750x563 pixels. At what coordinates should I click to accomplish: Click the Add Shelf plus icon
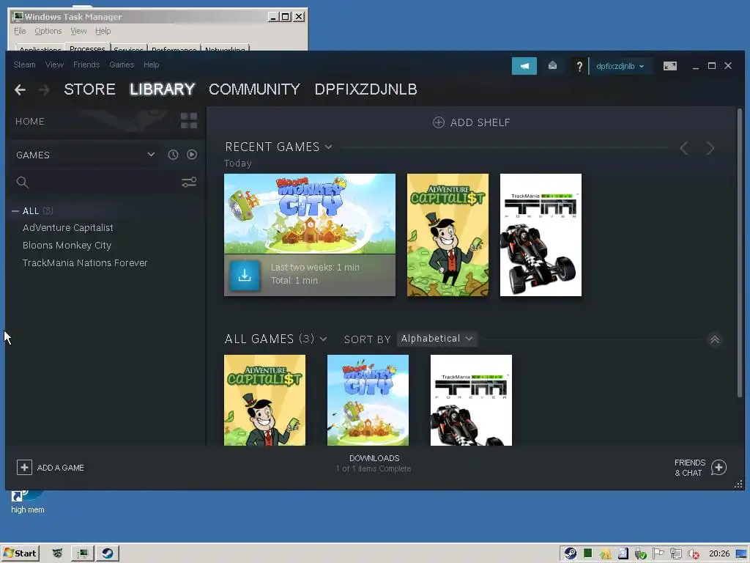(x=439, y=122)
